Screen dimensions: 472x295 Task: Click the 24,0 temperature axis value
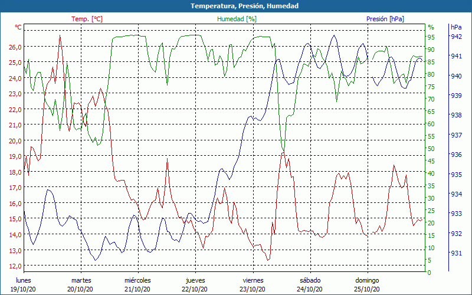[16, 78]
